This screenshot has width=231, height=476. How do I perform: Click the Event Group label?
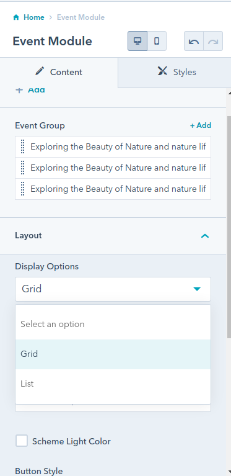coord(40,126)
